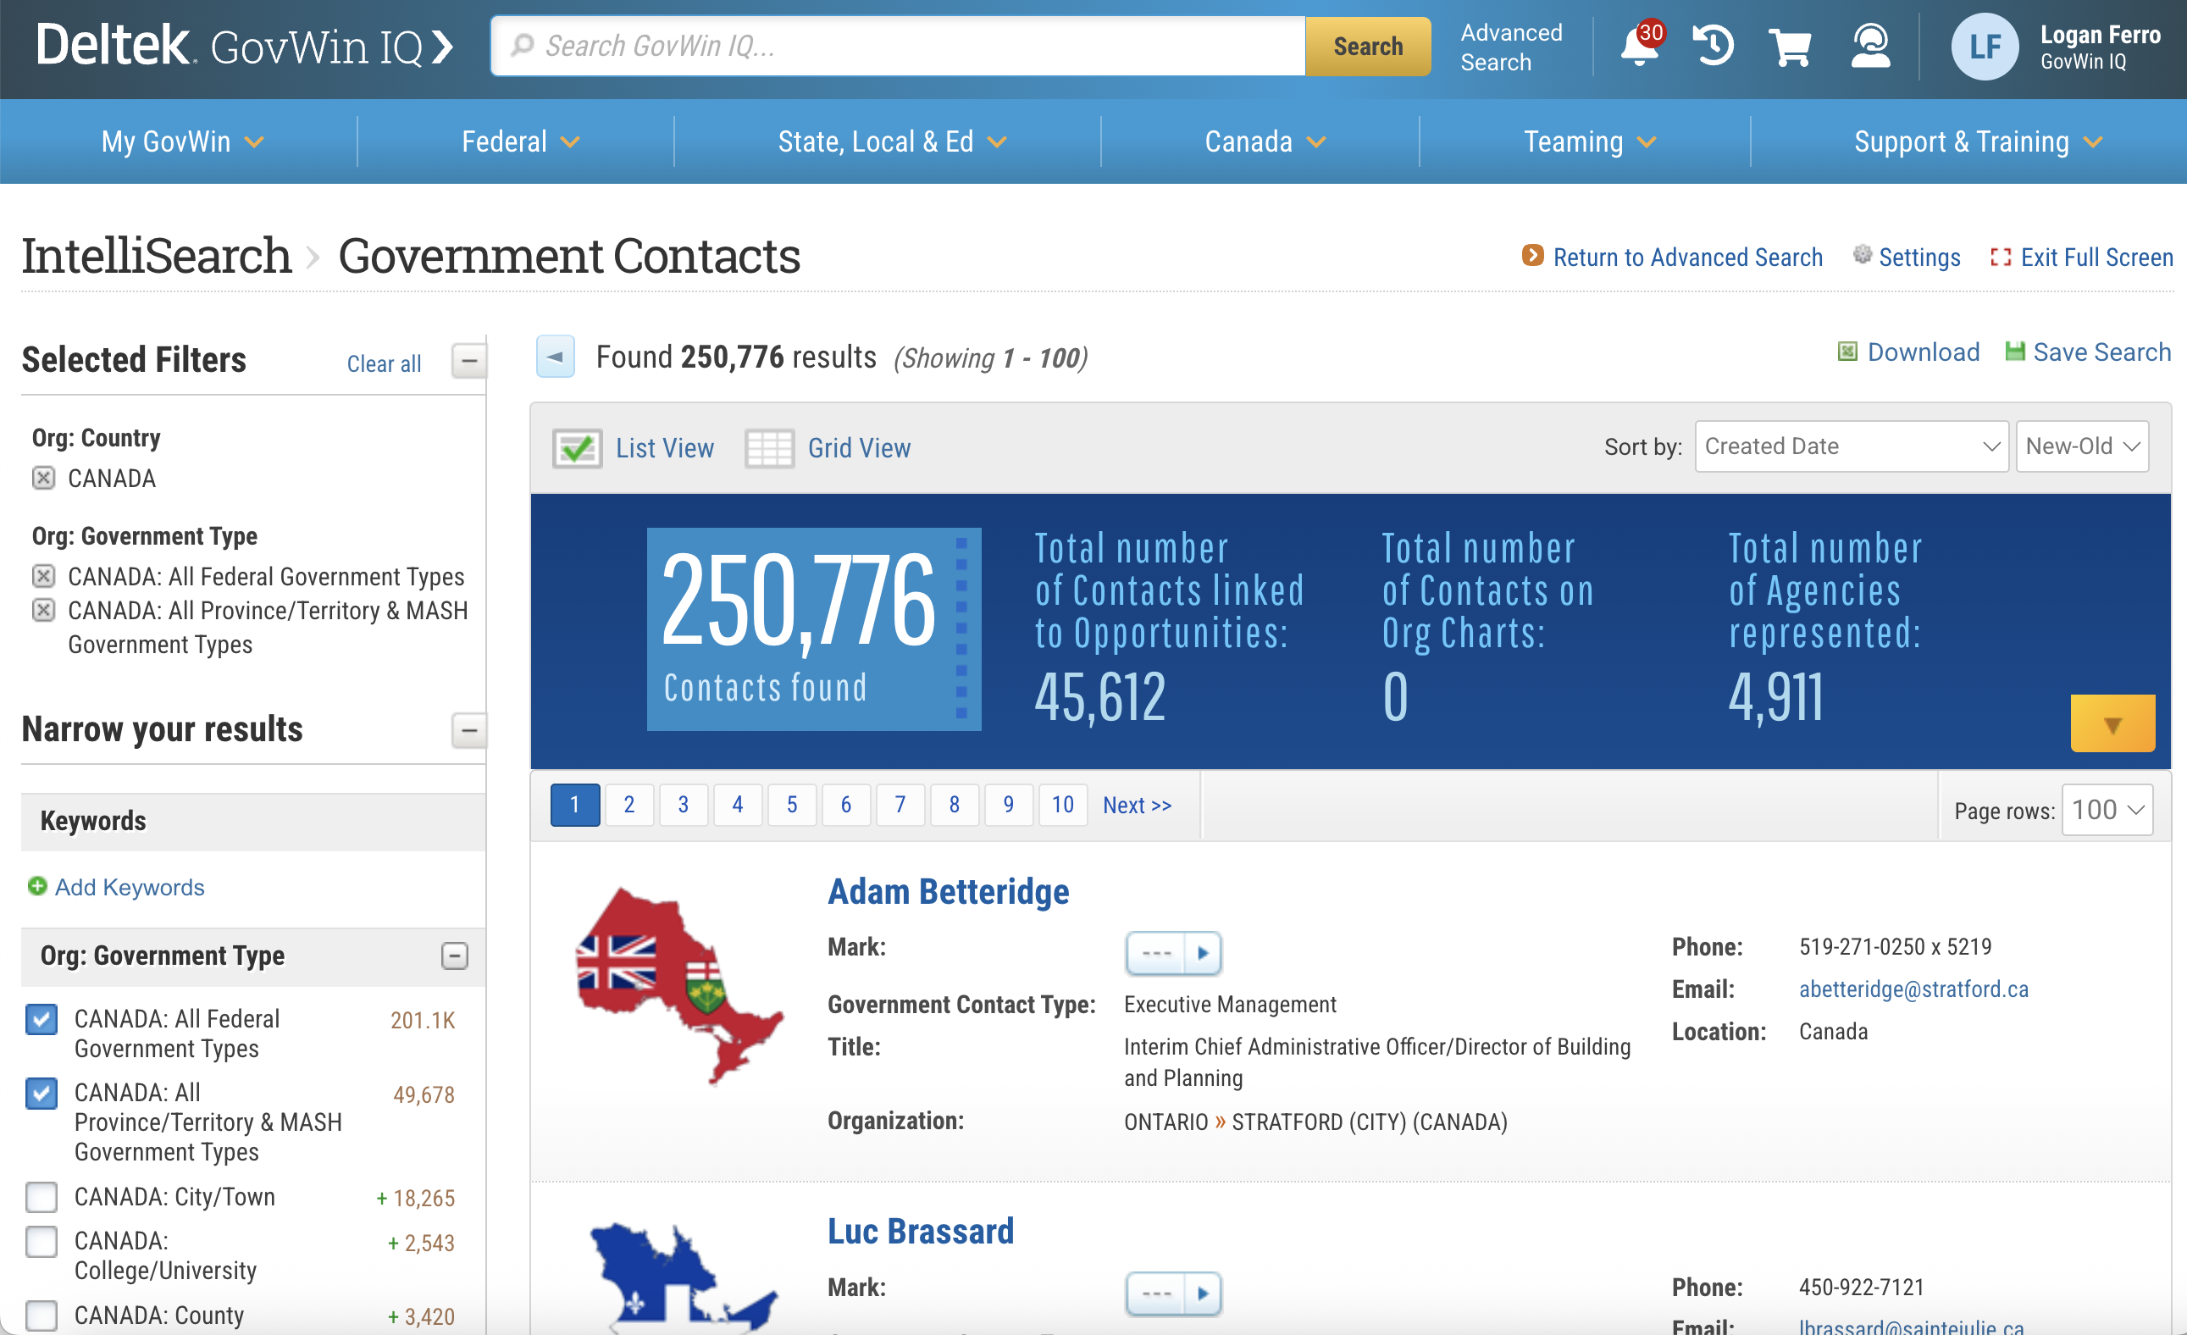Click the Add Keywords link
2187x1335 pixels.
(x=130, y=887)
